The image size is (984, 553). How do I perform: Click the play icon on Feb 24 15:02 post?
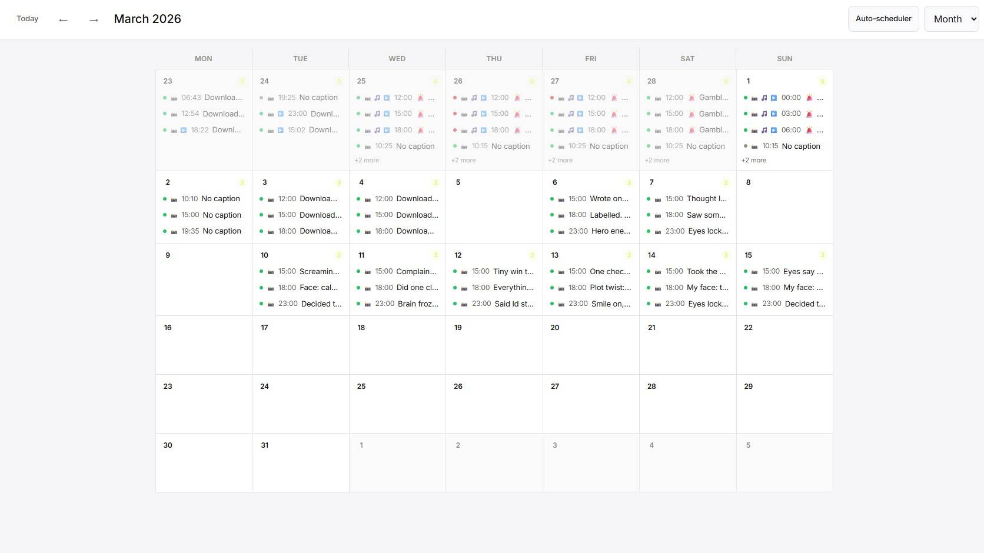point(281,130)
